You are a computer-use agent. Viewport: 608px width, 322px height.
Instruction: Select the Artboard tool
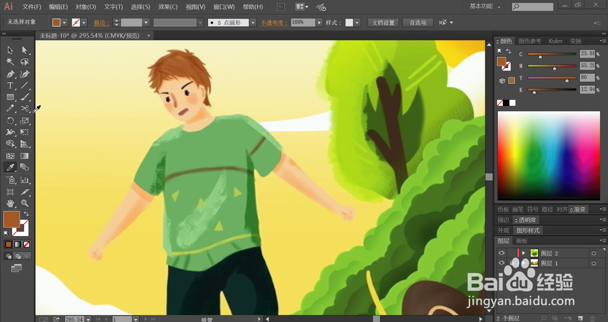(10, 192)
